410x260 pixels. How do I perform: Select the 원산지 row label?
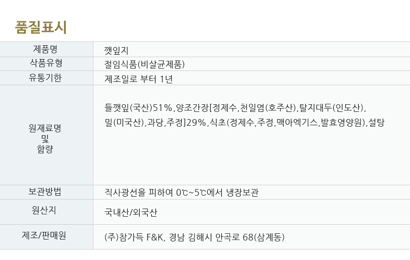(x=46, y=210)
